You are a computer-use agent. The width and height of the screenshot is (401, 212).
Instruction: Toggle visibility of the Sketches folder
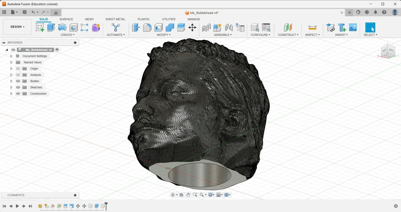(18, 87)
